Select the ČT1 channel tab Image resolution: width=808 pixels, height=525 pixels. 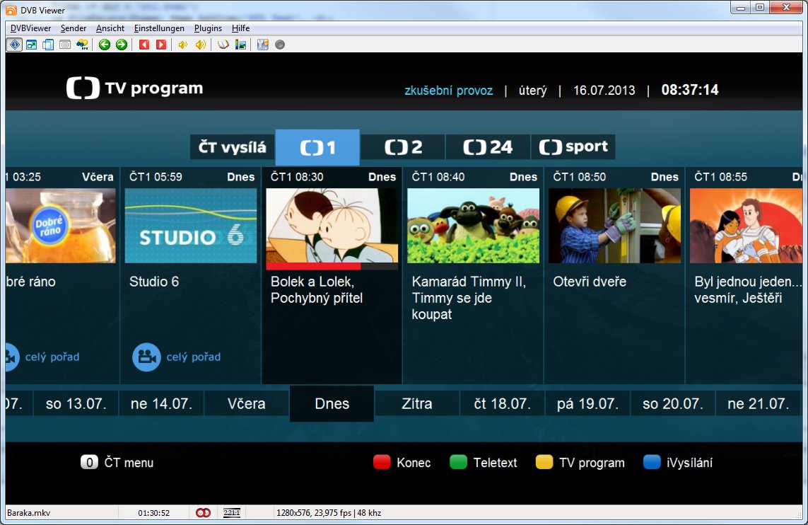pos(317,147)
